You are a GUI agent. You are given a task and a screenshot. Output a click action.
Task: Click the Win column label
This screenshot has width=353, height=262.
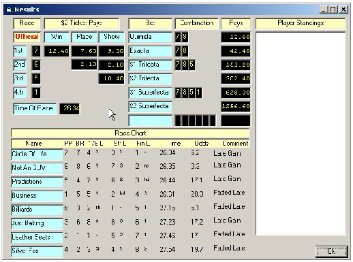[x=57, y=37]
